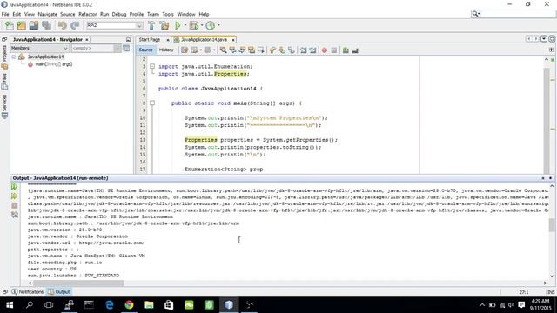Close the JavaApplication14.java editor tab

pos(232,40)
